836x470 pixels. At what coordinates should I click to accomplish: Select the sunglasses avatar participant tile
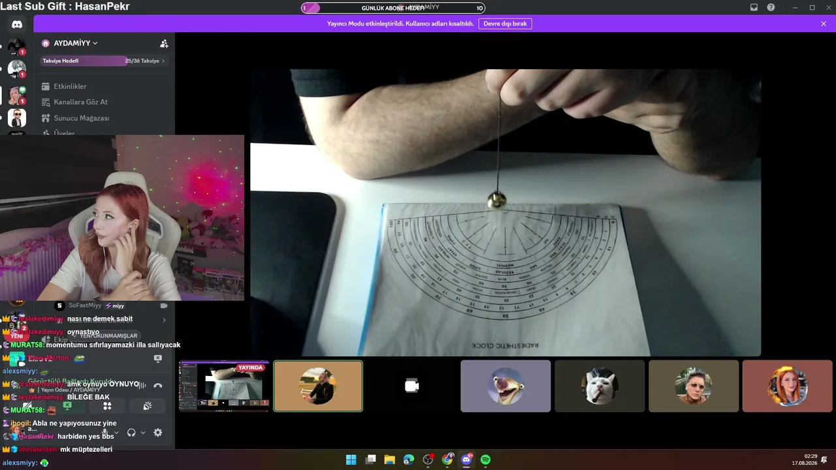[x=694, y=386]
